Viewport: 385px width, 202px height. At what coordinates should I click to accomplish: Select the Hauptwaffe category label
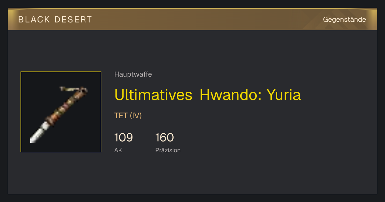click(x=133, y=74)
